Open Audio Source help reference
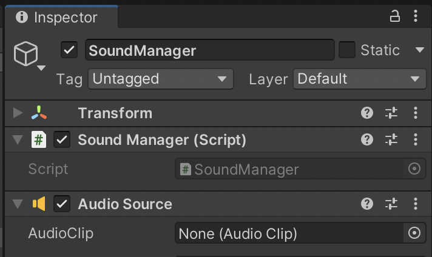 click(x=366, y=204)
